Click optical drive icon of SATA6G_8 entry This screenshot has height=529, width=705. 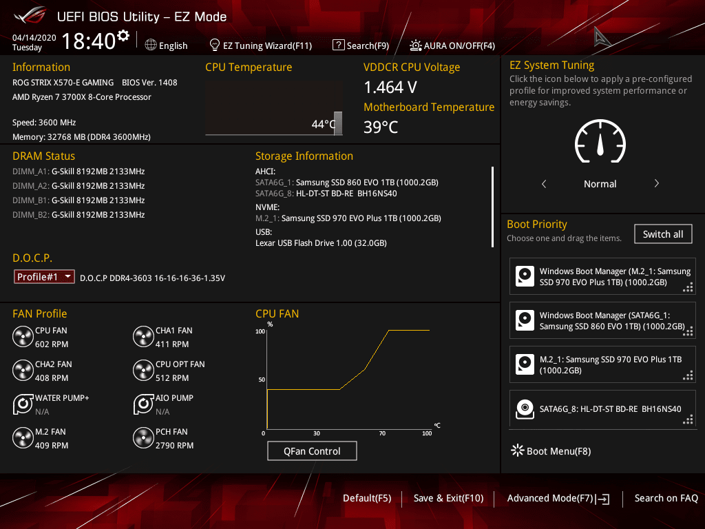pyautogui.click(x=525, y=409)
